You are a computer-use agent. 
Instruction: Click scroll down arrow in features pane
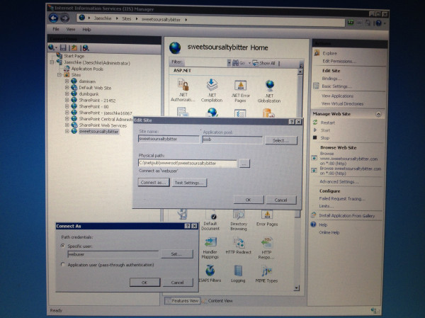click(296, 288)
